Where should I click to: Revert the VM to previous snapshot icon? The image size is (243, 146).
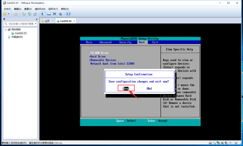29,14
